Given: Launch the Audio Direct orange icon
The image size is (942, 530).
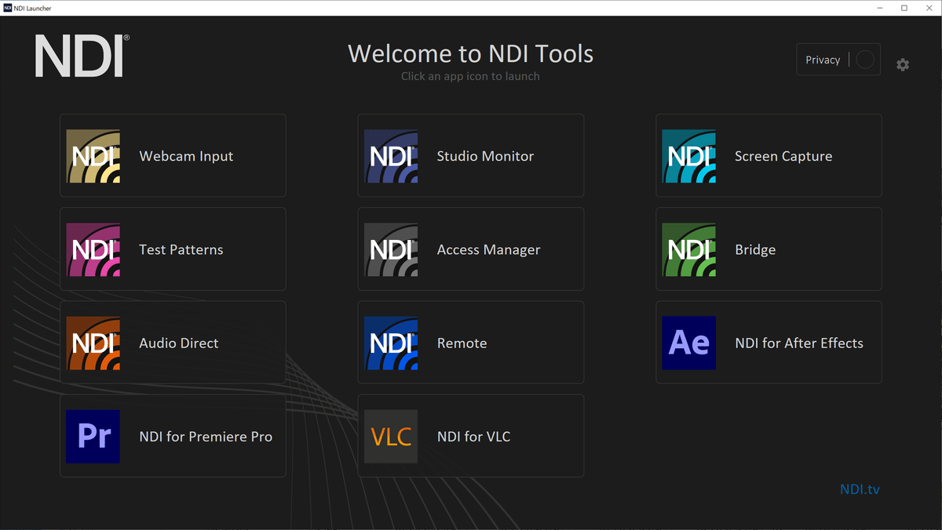Looking at the screenshot, I should pyautogui.click(x=93, y=343).
